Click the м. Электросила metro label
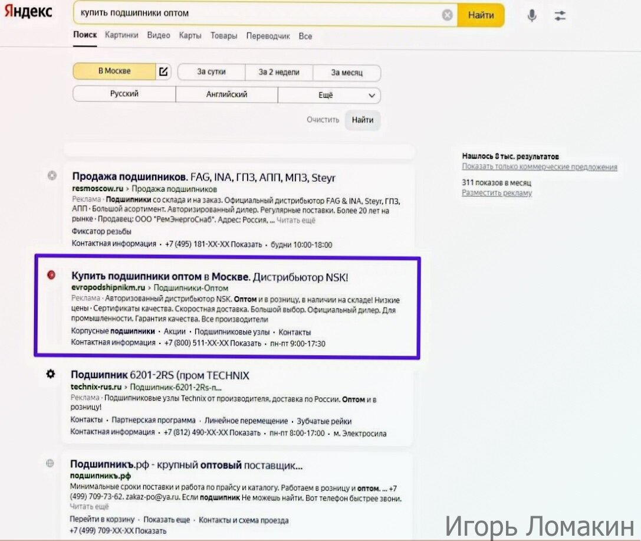641x541 pixels. coord(360,434)
